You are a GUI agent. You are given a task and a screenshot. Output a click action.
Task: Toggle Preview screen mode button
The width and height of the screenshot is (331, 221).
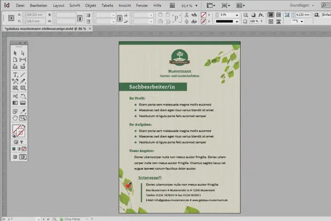pos(23,157)
